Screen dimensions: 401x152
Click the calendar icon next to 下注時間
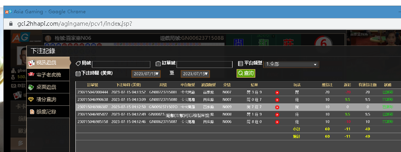click(78, 74)
